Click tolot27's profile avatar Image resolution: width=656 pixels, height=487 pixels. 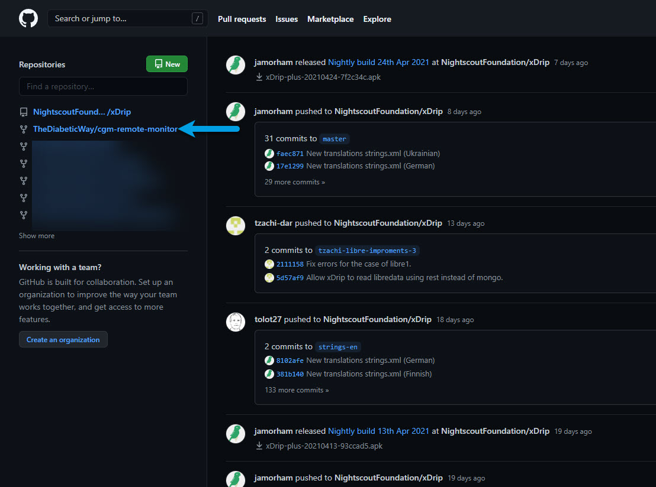point(236,322)
